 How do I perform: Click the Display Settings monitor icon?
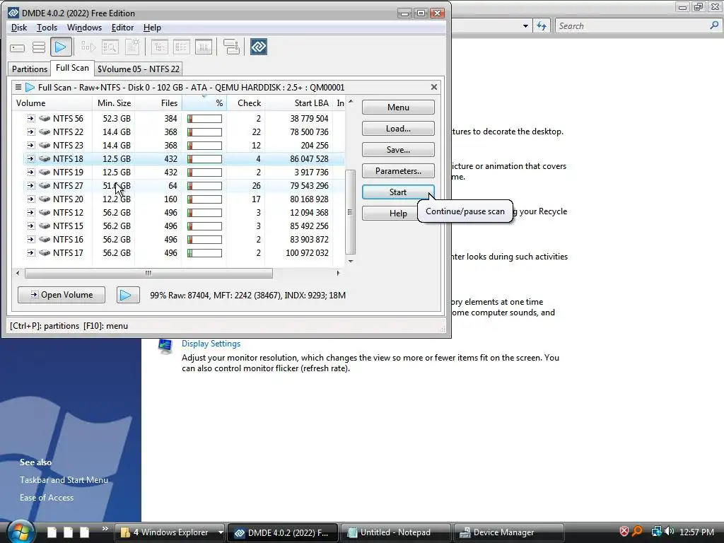165,346
